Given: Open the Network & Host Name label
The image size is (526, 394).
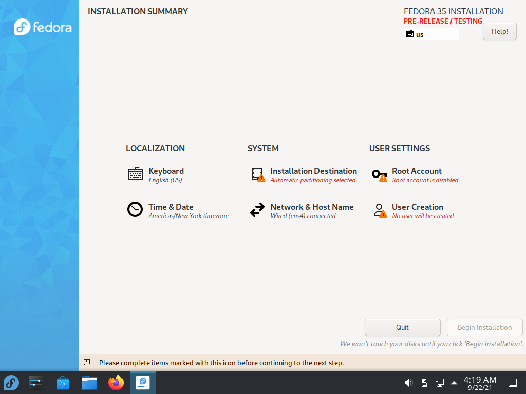Looking at the screenshot, I should coord(312,207).
